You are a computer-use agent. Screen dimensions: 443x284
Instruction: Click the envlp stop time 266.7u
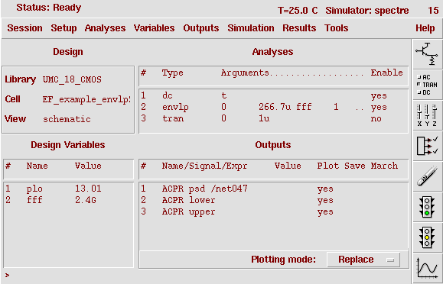(x=275, y=107)
